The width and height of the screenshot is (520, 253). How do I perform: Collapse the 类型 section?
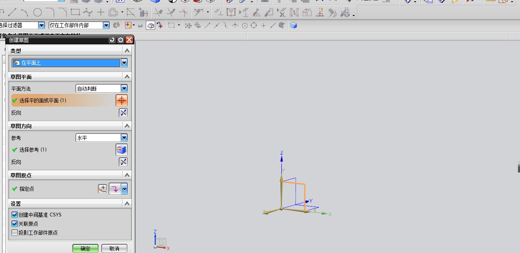point(127,51)
